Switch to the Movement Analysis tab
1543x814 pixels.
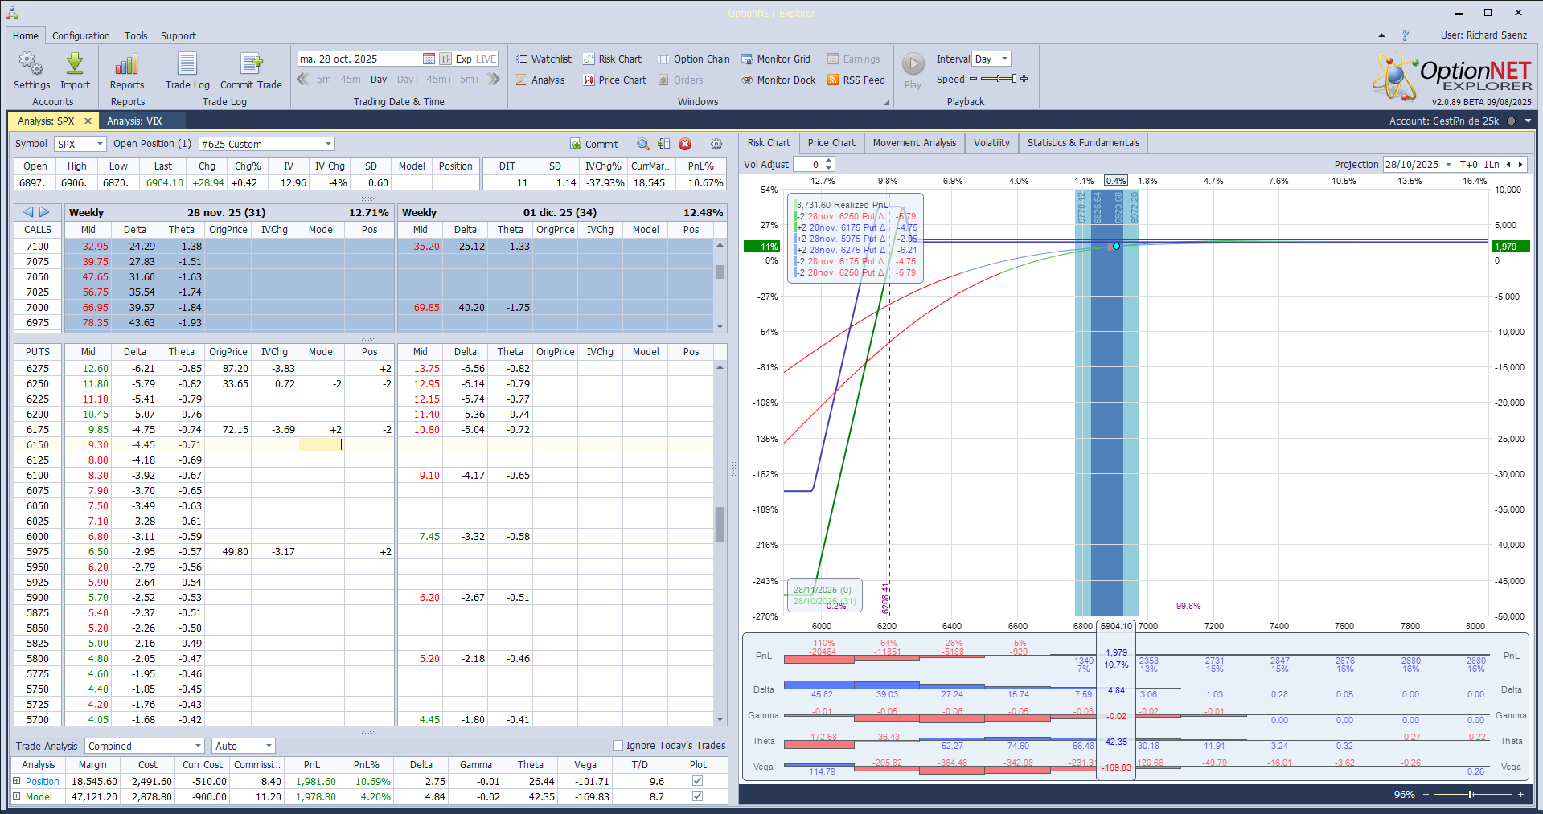coord(914,143)
